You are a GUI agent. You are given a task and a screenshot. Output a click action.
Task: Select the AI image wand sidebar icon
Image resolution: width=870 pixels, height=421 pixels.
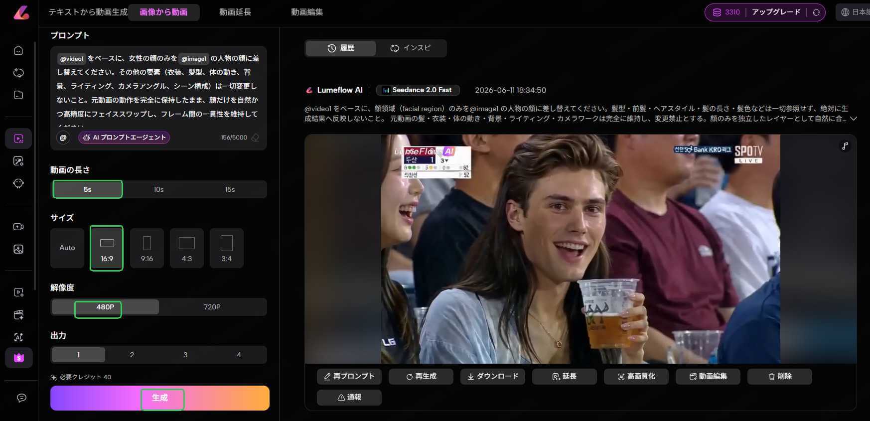[x=18, y=161]
